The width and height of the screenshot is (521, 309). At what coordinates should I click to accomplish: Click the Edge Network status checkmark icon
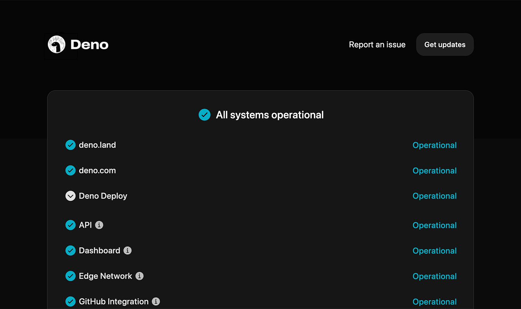click(x=71, y=276)
